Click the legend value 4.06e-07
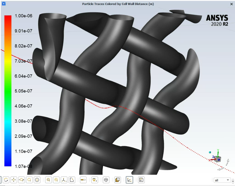The image size is (235, 186). click(23, 106)
